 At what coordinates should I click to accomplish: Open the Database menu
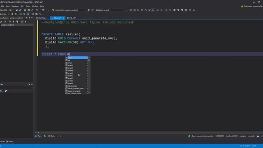coord(15,6)
